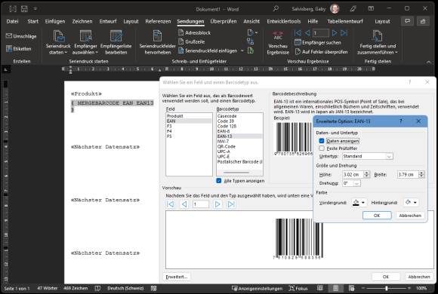Enable Feste Prüfziffer checkbox
438x294 pixels.
(x=322, y=149)
